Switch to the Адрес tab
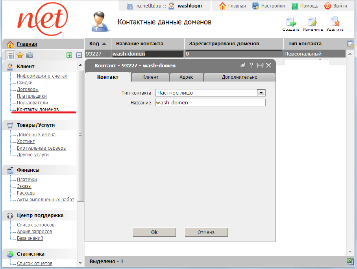 click(186, 77)
